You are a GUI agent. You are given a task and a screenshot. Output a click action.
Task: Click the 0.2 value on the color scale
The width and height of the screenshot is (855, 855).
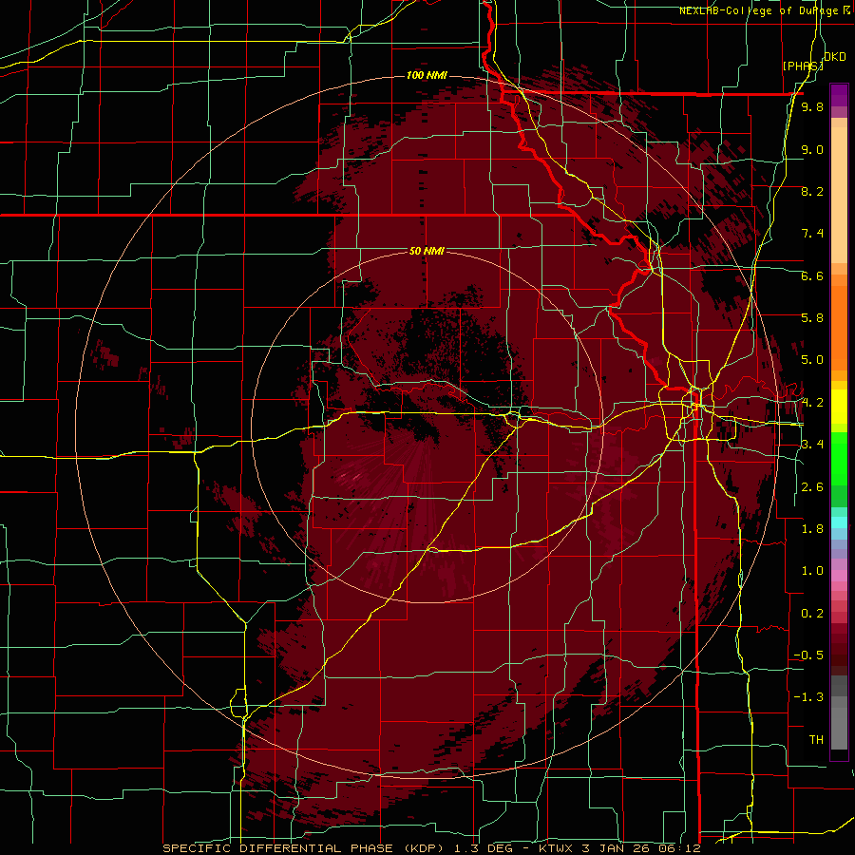tap(812, 614)
